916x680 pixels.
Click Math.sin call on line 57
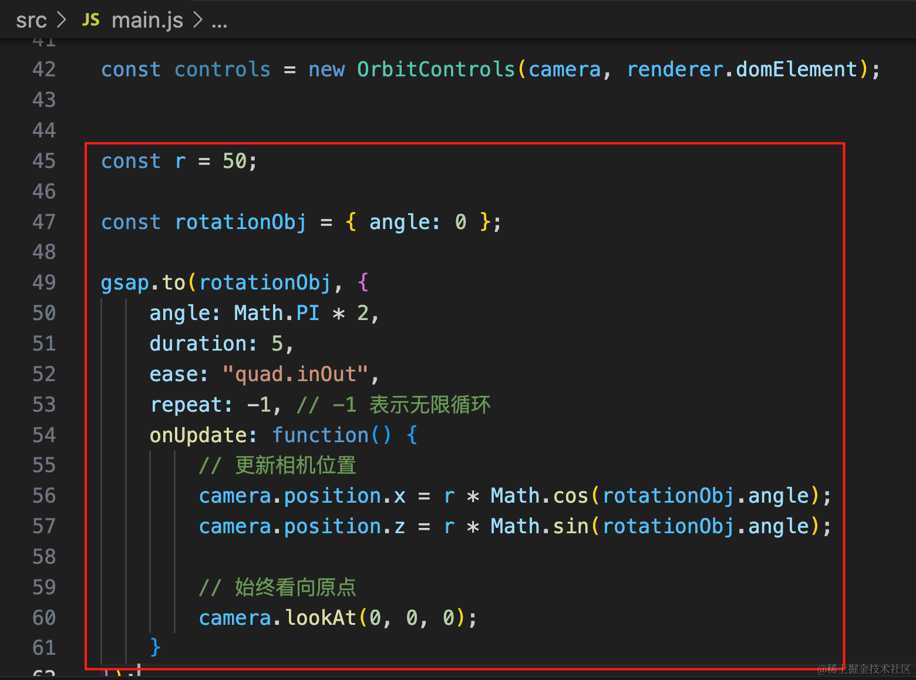[x=540, y=527]
